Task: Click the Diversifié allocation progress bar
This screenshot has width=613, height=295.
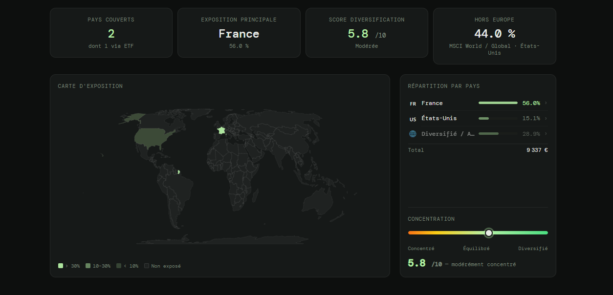Action: click(x=498, y=133)
